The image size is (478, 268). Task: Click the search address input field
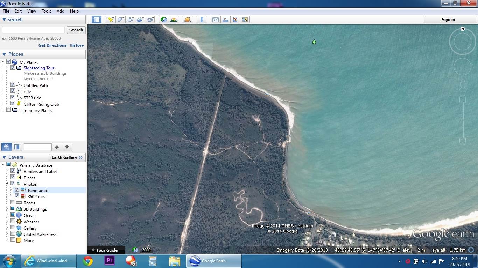pos(34,30)
